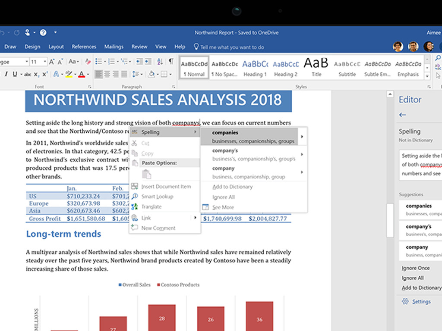
Task: Toggle Center alignment
Action: (107, 74)
